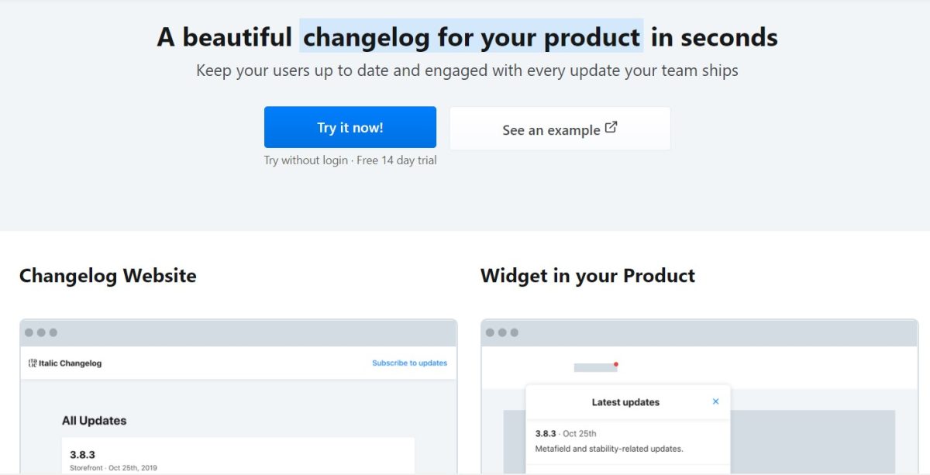Select the 3.8.3 Oct 25th widget entry
Screen dimensions: 930x475
click(x=566, y=433)
